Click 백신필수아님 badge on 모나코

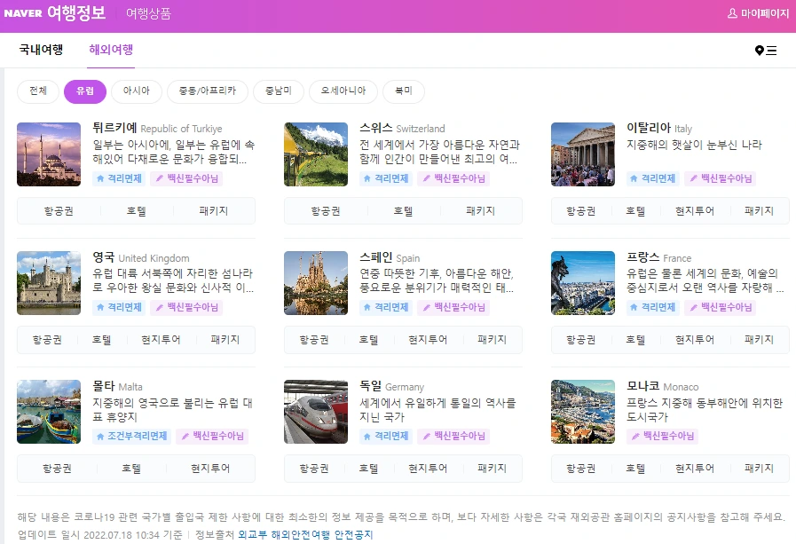[x=663, y=436]
